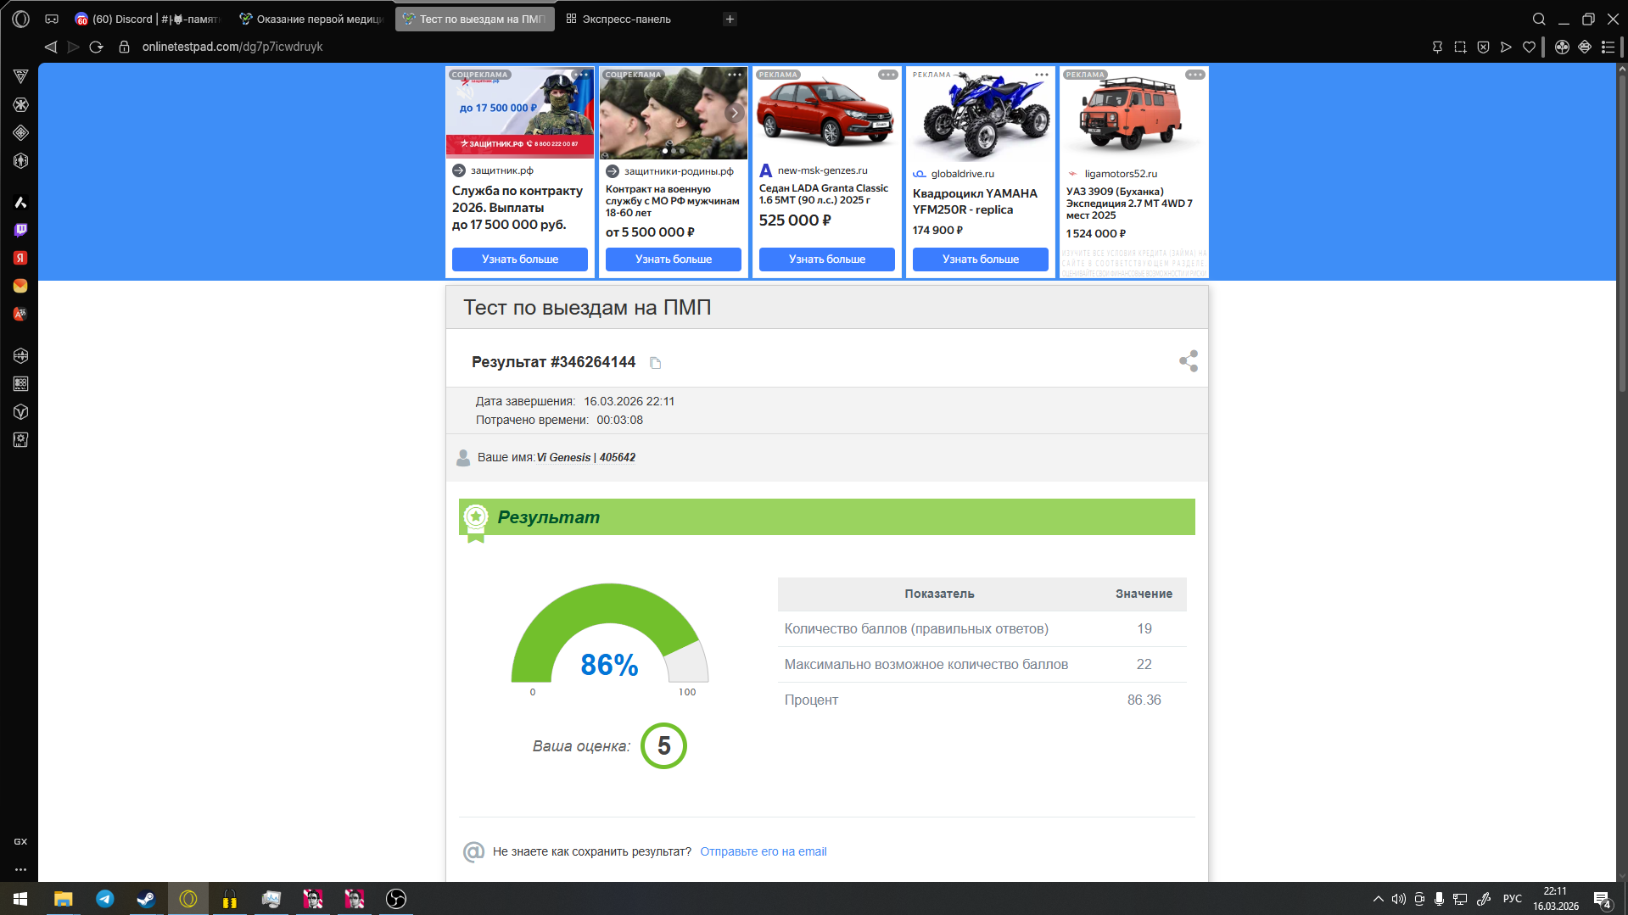1628x915 pixels.
Task: Show hidden system tray icons chevron
Action: [1378, 899]
